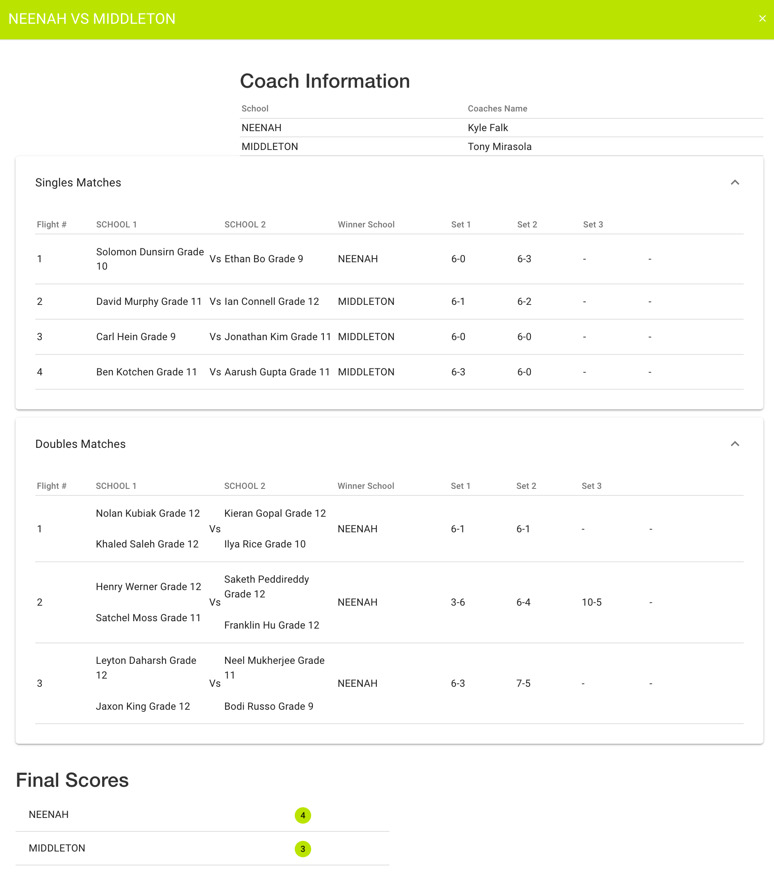Viewport: 774px width, 872px height.
Task: Click the Singles Matches panel title
Action: [78, 183]
